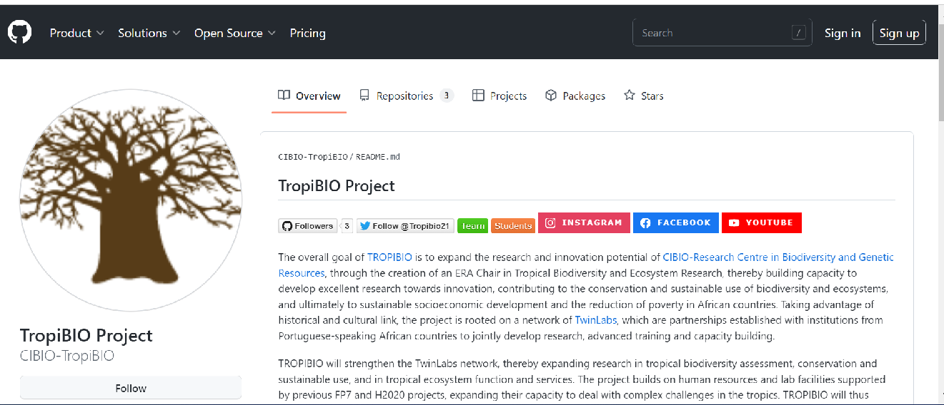
Task: Click the Follow @Tropibio21 Twitter badge
Action: tap(405, 226)
